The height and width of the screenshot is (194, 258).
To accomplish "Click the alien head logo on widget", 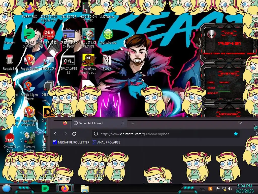I will tap(212, 34).
